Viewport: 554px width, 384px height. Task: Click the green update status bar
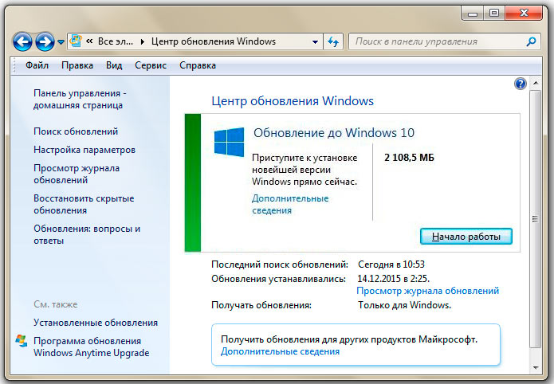tap(193, 183)
